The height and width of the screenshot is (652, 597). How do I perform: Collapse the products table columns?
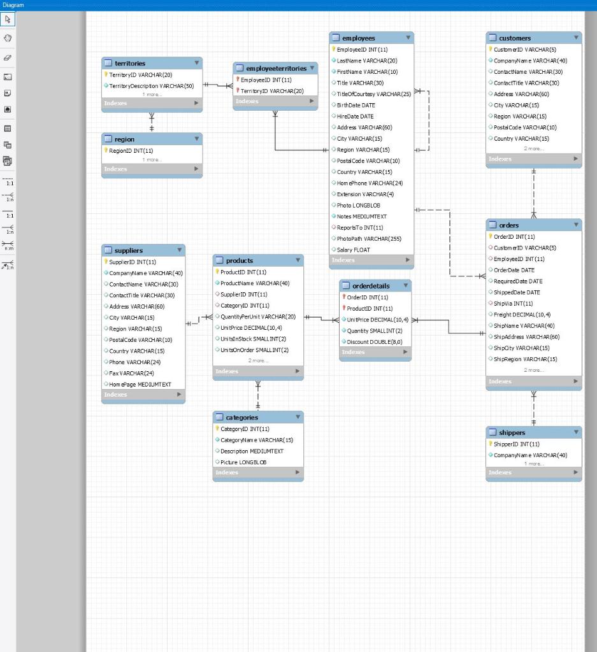(x=298, y=260)
